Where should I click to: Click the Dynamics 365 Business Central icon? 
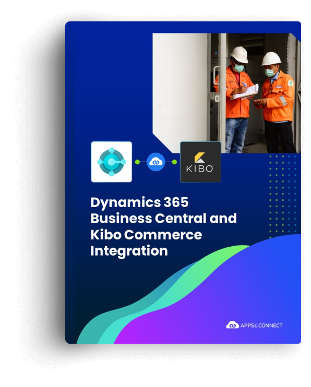click(111, 162)
